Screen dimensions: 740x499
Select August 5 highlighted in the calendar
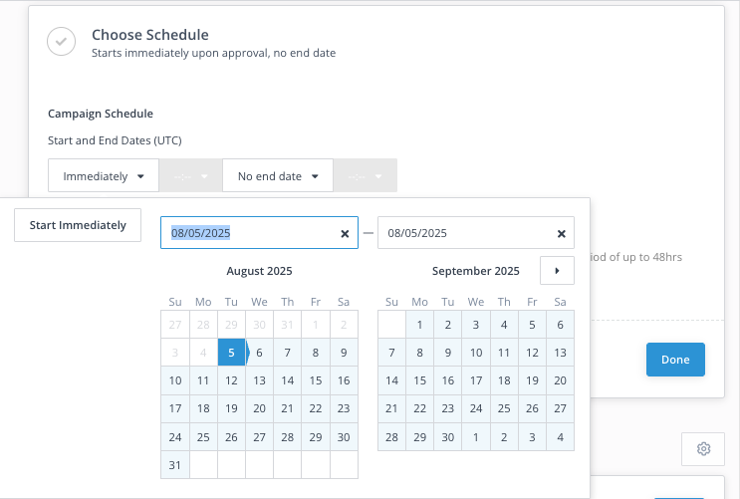pyautogui.click(x=231, y=352)
